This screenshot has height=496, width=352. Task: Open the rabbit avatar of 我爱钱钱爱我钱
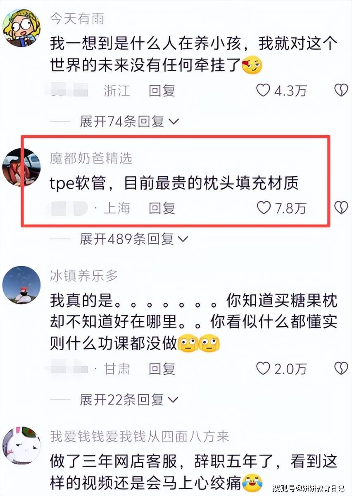click(21, 445)
